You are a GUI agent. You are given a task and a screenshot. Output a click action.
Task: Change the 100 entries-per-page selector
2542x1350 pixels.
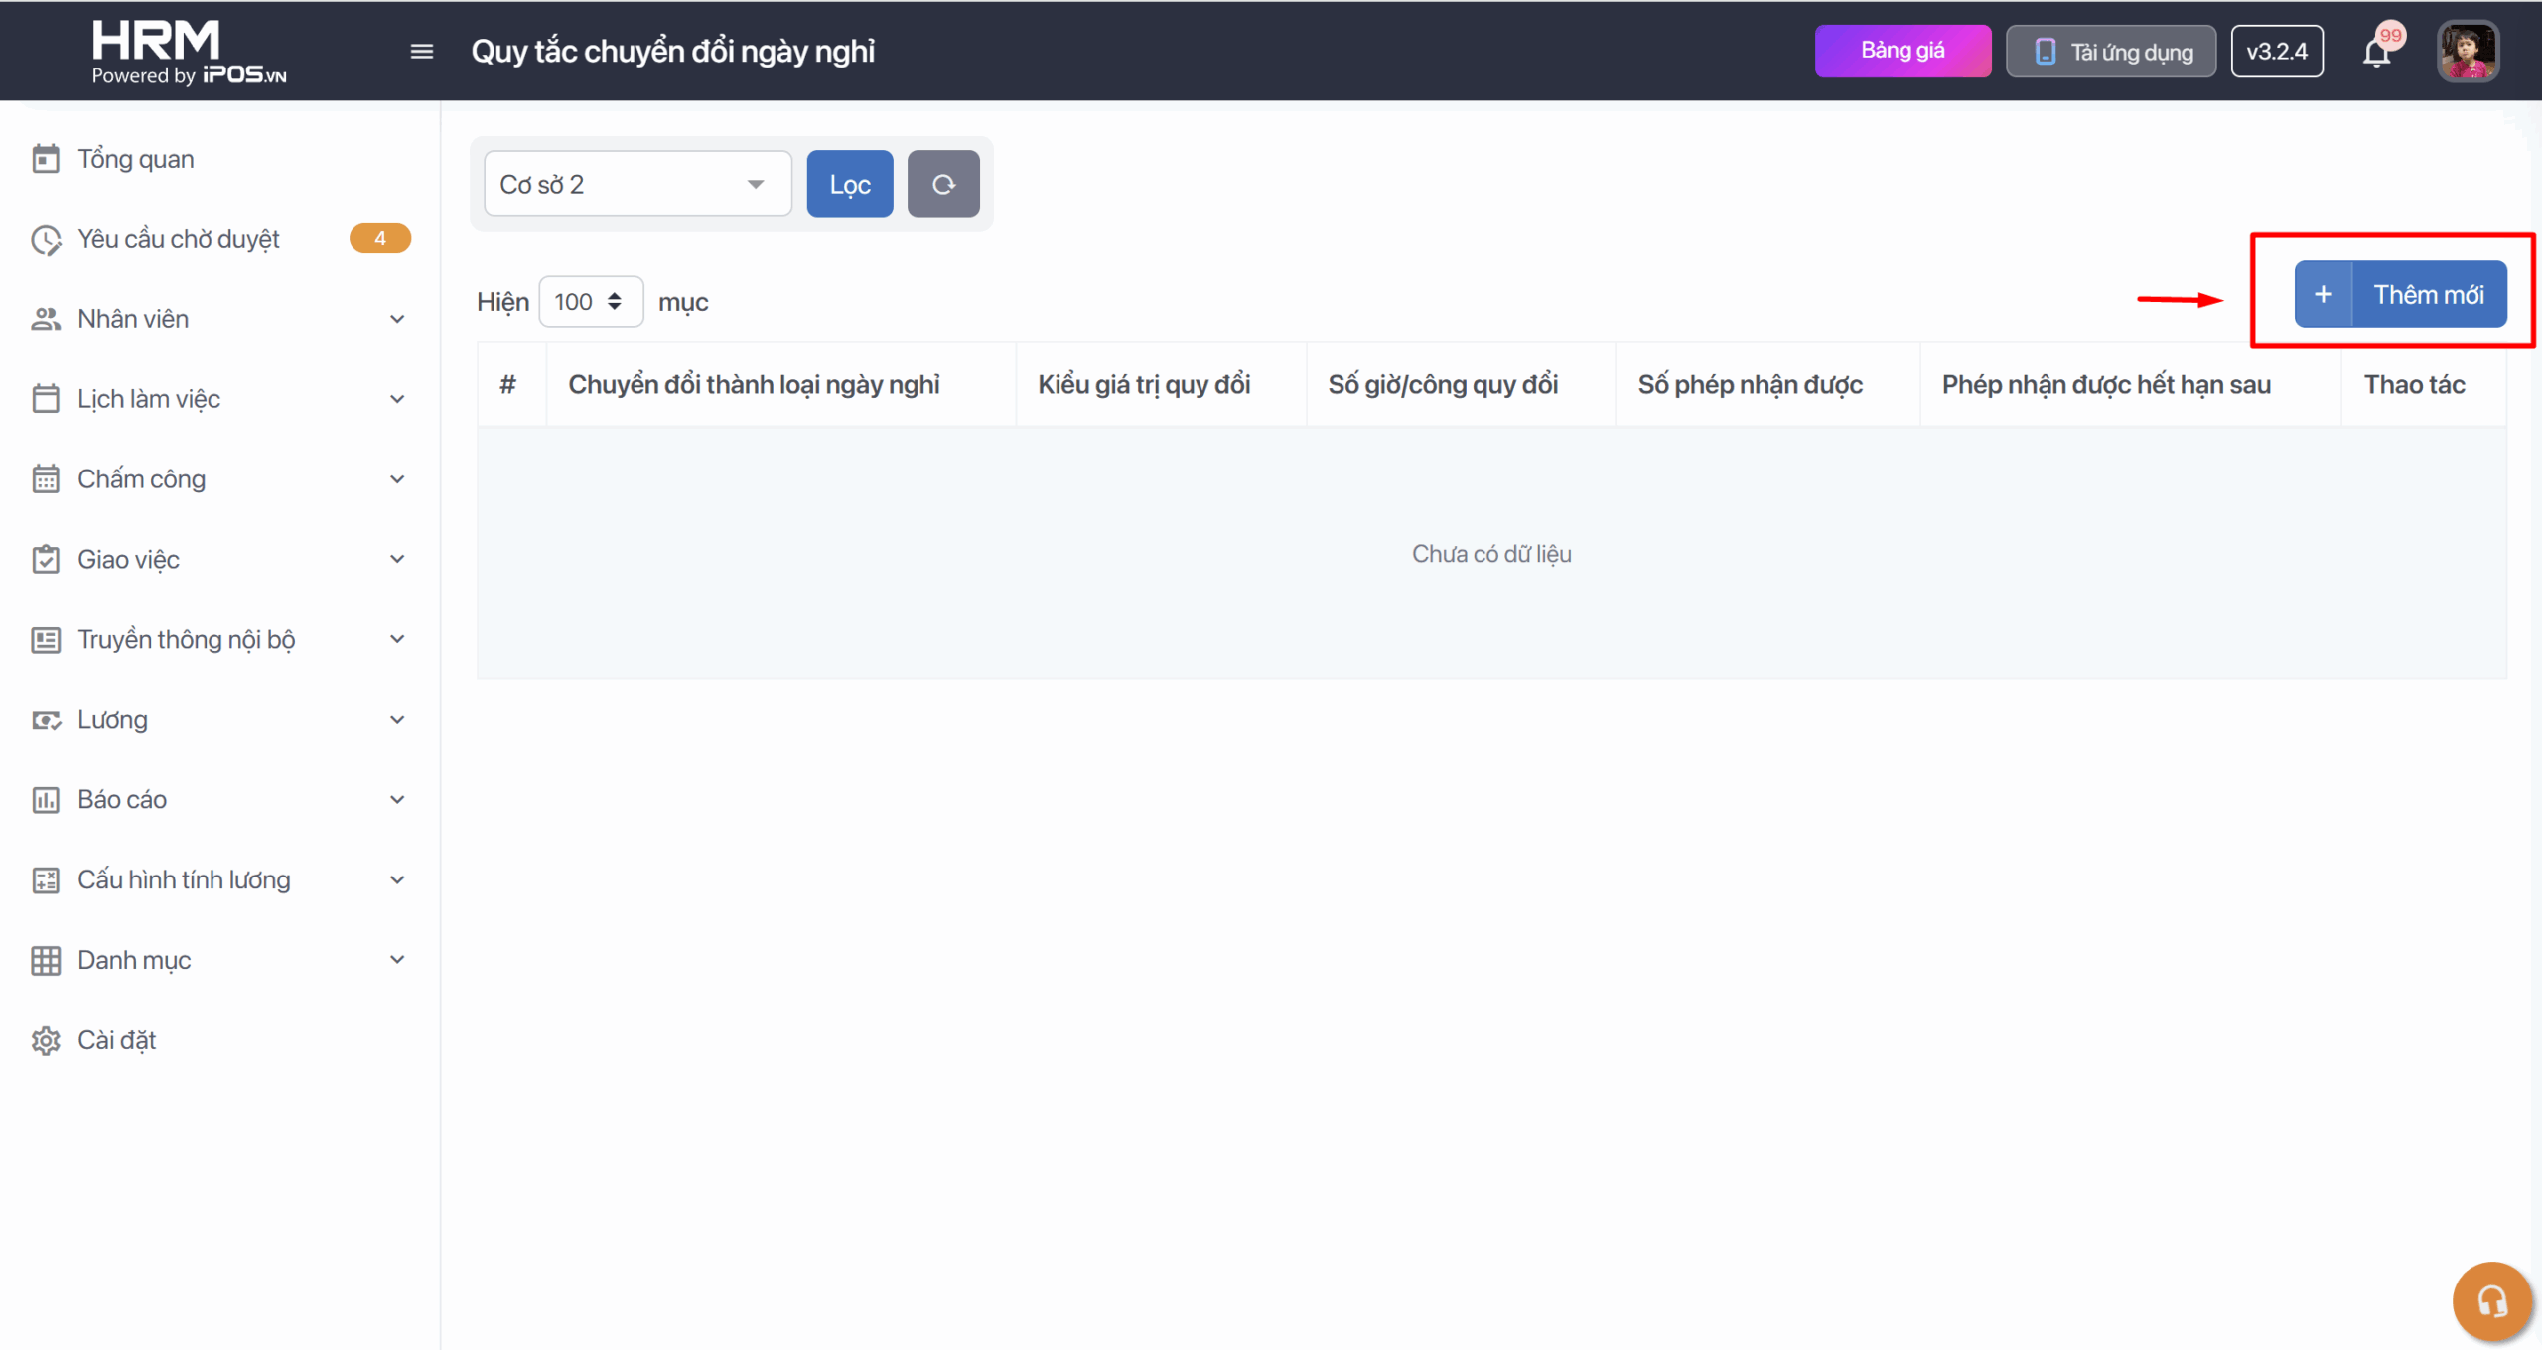pos(590,301)
